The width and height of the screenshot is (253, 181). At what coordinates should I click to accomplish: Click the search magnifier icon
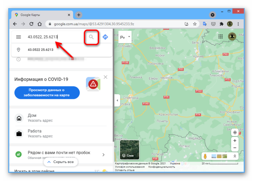pyautogui.click(x=92, y=37)
